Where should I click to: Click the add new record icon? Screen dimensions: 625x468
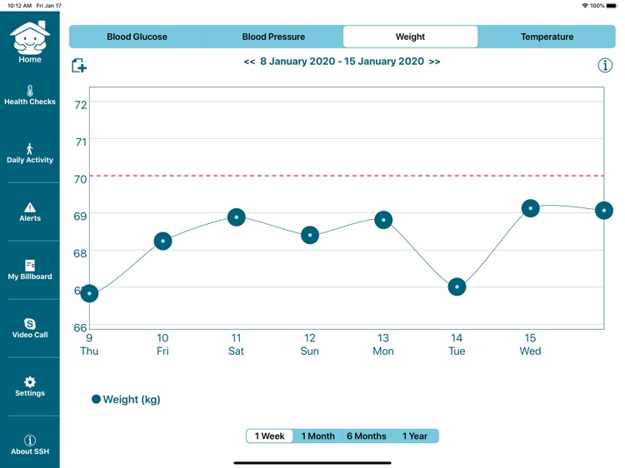(79, 66)
